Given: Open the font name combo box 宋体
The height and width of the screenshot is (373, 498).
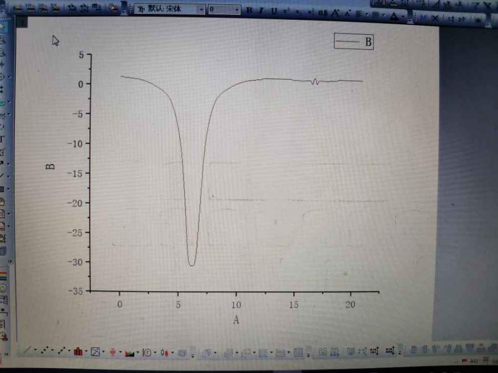Looking at the screenshot, I should pos(170,9).
